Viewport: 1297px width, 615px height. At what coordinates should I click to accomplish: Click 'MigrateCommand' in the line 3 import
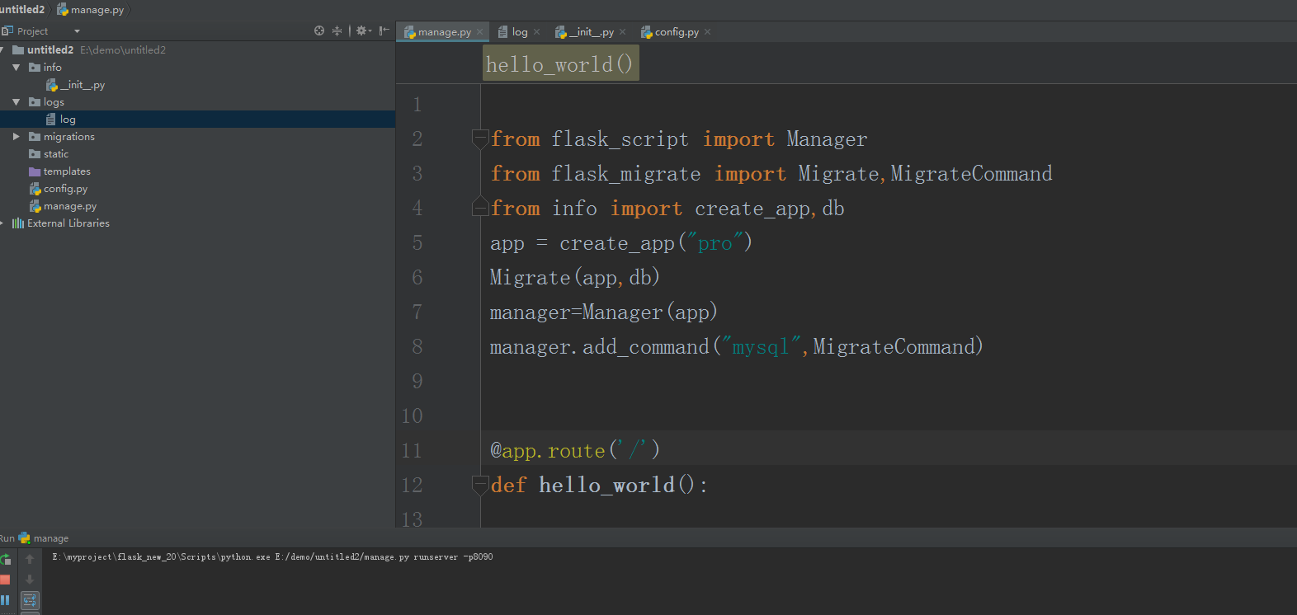[x=971, y=173]
